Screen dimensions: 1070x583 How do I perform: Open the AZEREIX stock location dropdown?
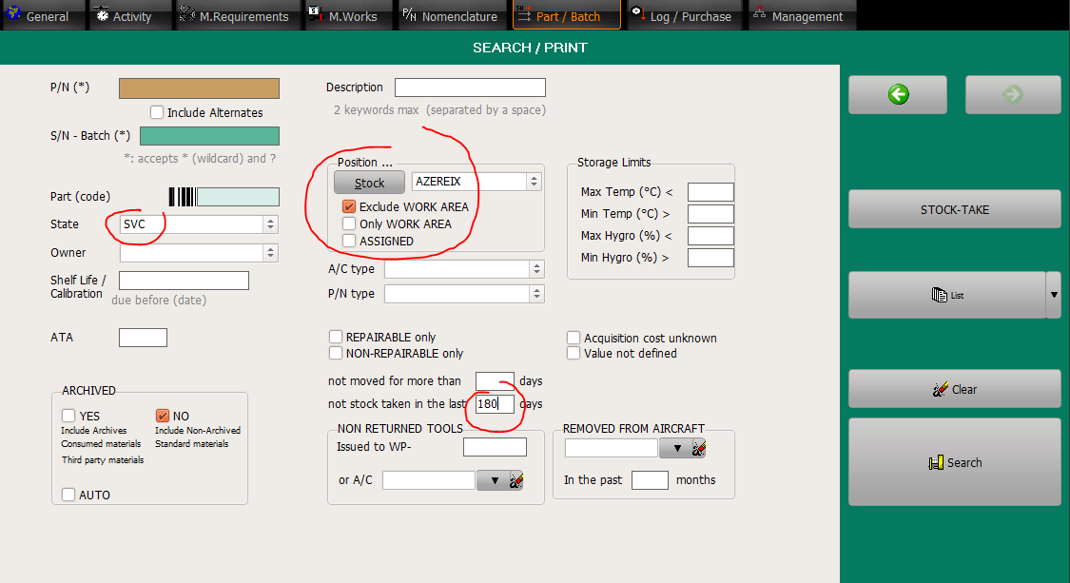534,182
